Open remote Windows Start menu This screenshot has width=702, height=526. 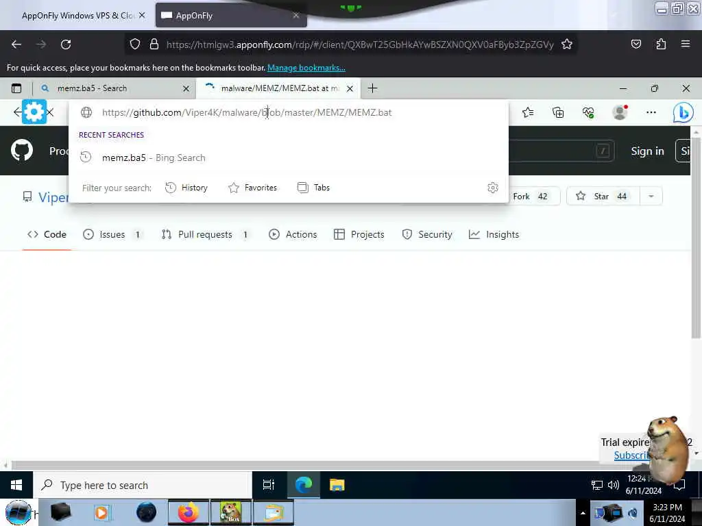click(16, 485)
